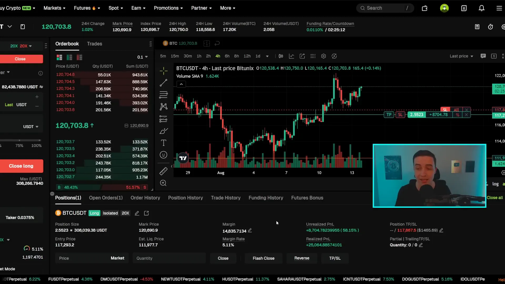This screenshot has height=284, width=505.
Task: Toggle the chart layout grid icon
Action: [x=207, y=43]
